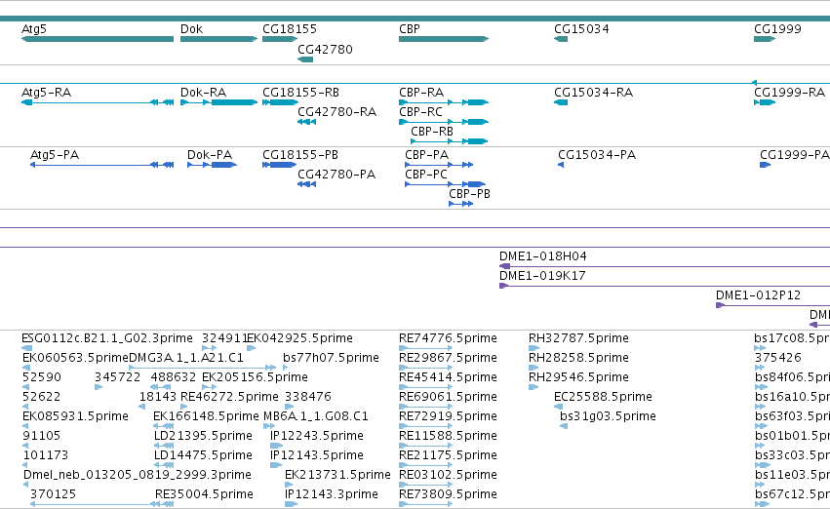830x509 pixels.
Task: Click the LD21395.5prime EST label
Action: pyautogui.click(x=203, y=436)
